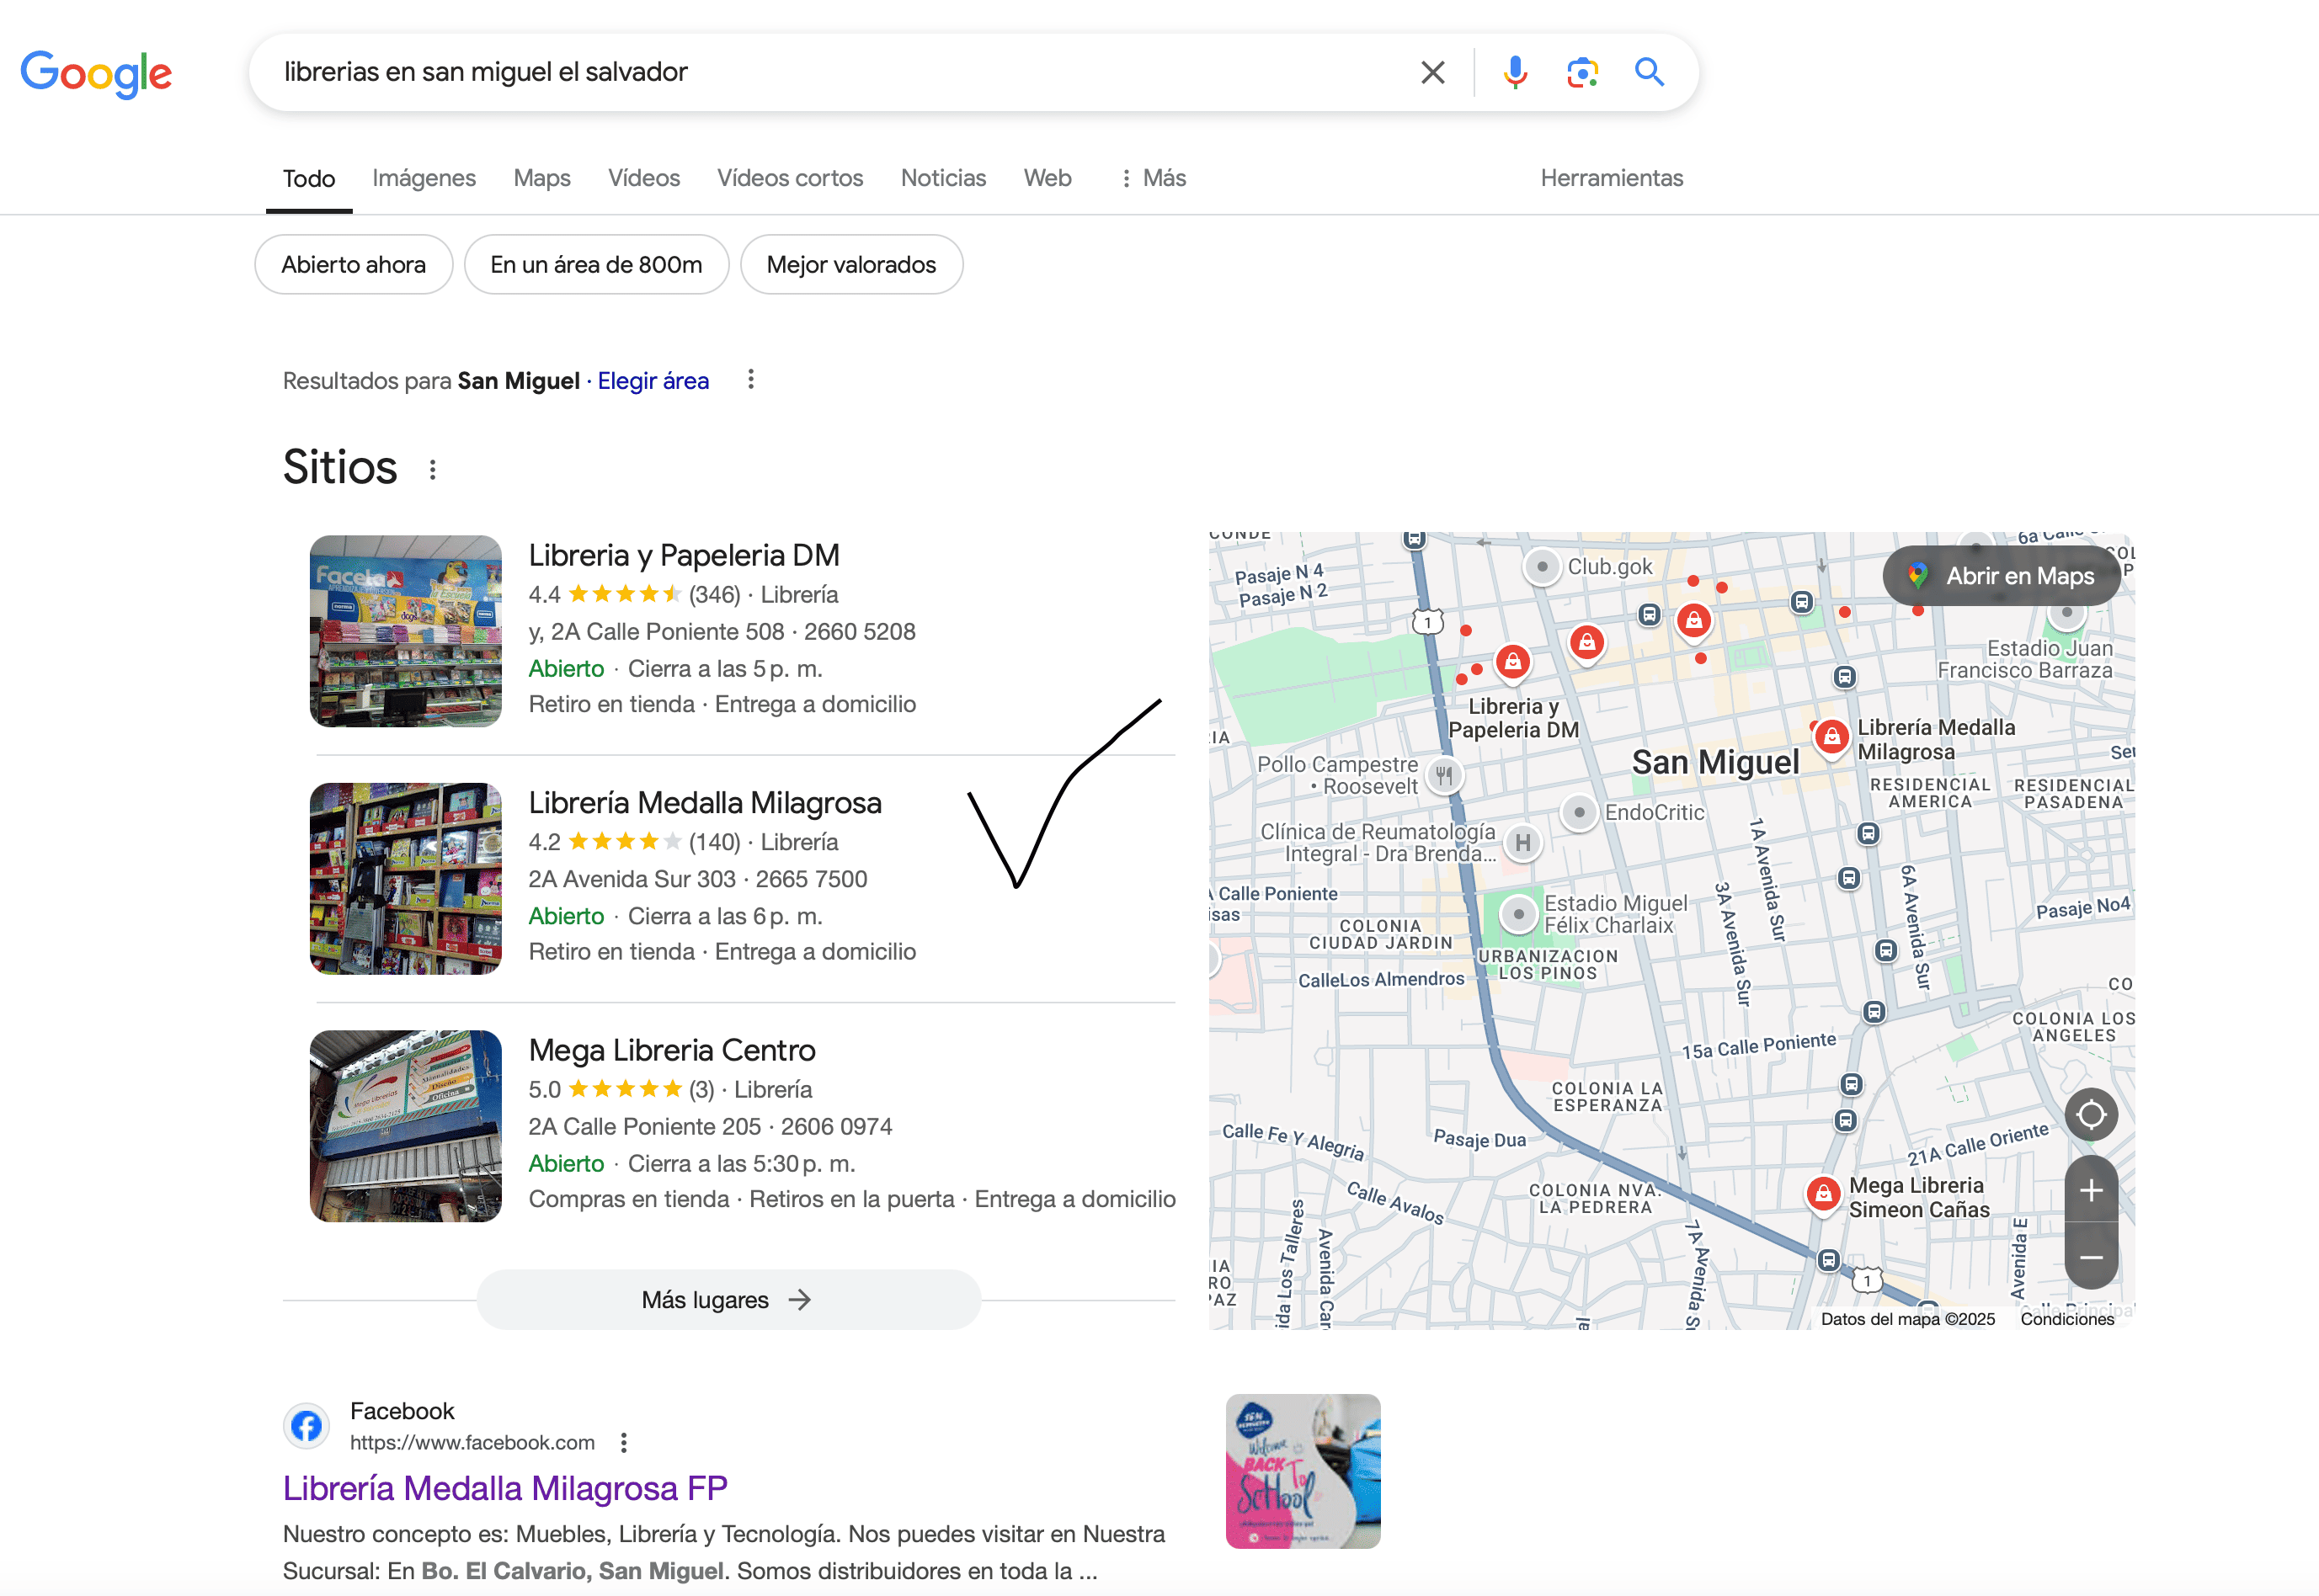Switch to the Maps tab
Viewport: 2319px width, 1596px height.
(541, 178)
